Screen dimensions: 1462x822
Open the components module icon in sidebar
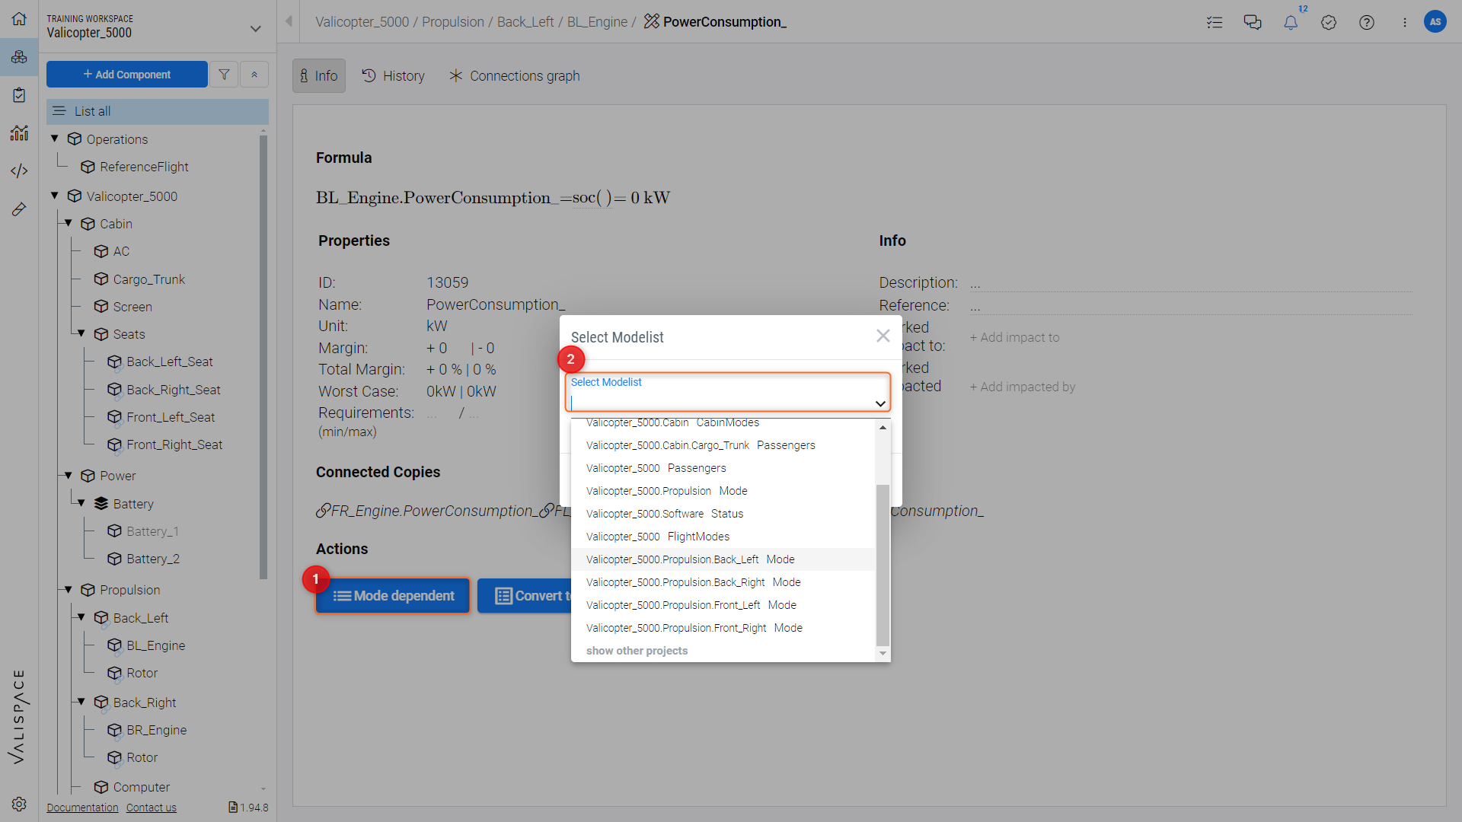pyautogui.click(x=19, y=57)
